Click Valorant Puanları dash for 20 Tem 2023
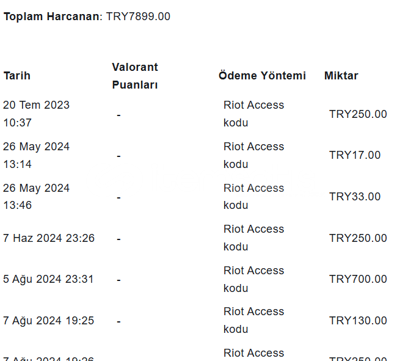 pyautogui.click(x=118, y=115)
